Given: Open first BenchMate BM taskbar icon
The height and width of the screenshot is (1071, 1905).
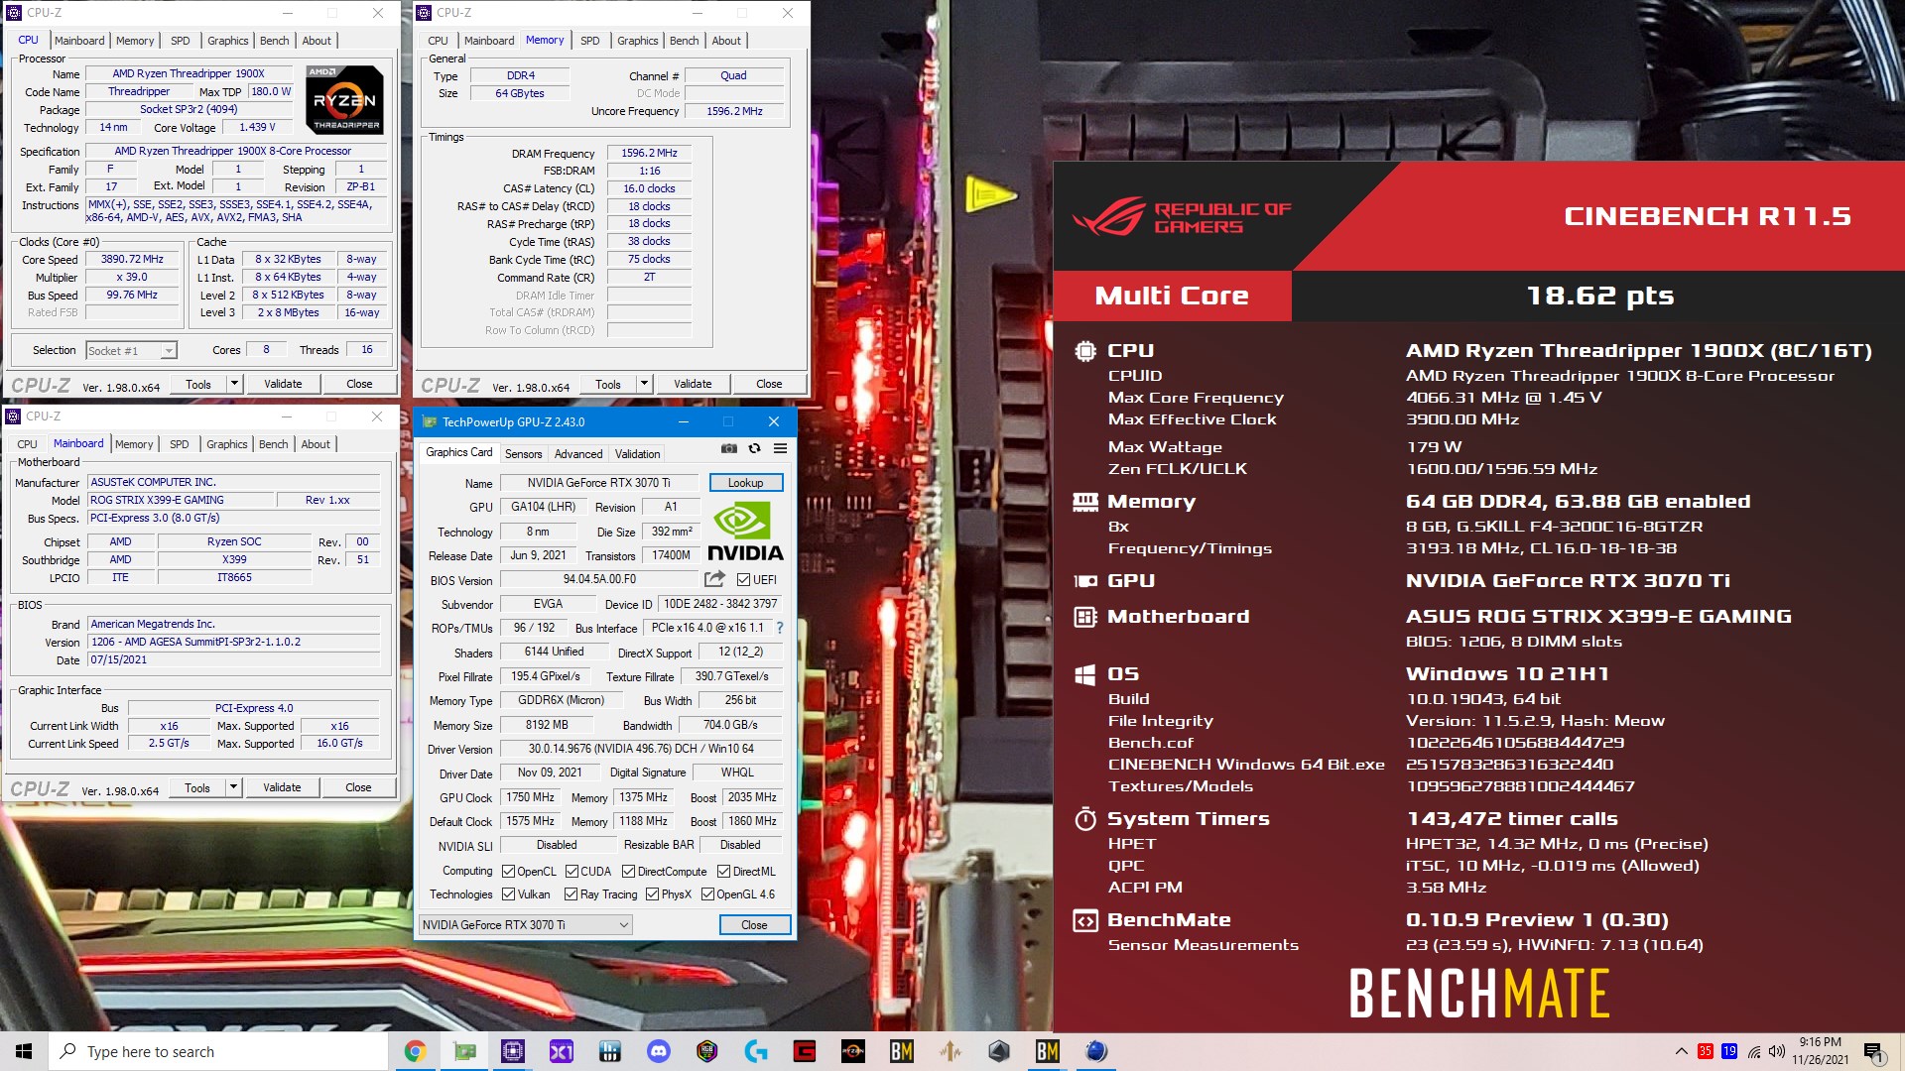Looking at the screenshot, I should click(902, 1051).
